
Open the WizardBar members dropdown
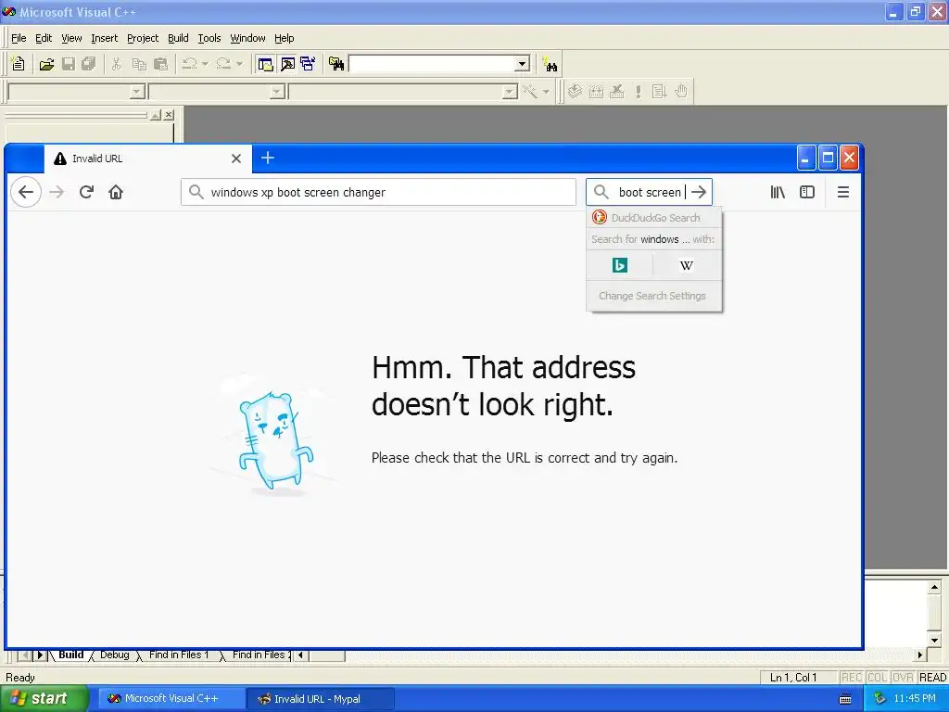(x=511, y=92)
